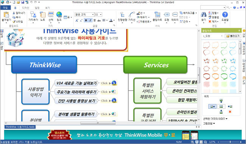Click the Shape (도형) icon
Screen dimensions: 246x144
click(167, 15)
